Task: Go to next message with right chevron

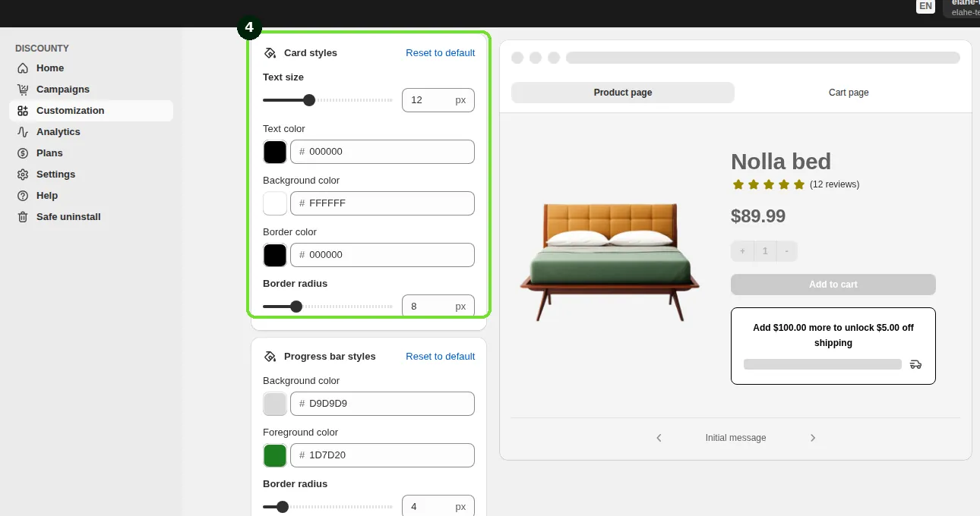Action: [x=813, y=438]
